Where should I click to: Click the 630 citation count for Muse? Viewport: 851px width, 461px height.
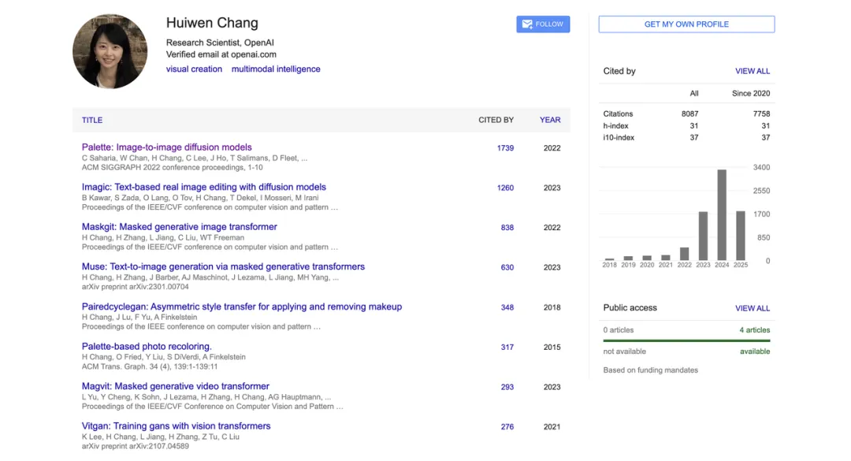pos(507,267)
